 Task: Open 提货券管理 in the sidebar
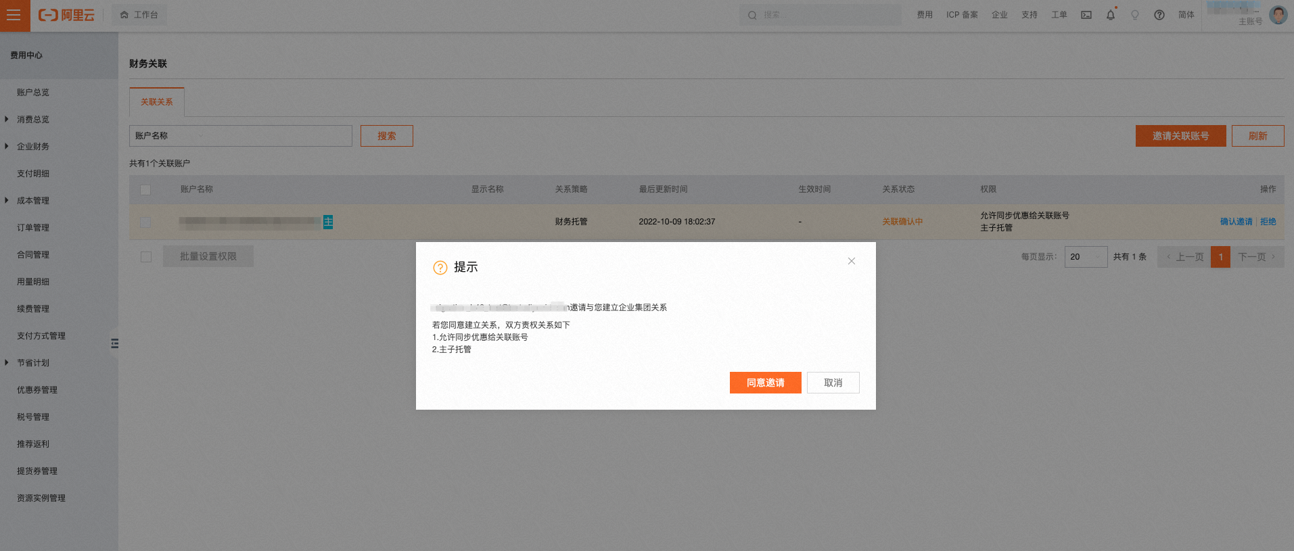tap(37, 471)
